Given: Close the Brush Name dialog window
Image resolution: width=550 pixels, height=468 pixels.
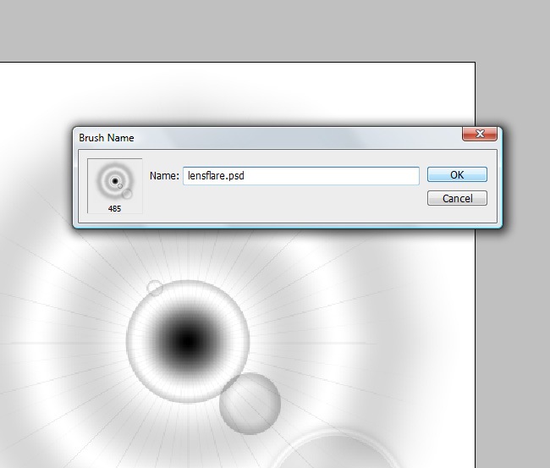Looking at the screenshot, I should (480, 134).
